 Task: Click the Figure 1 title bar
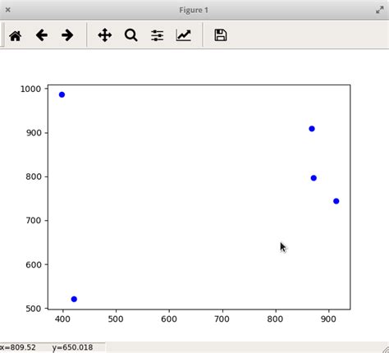coord(194,10)
